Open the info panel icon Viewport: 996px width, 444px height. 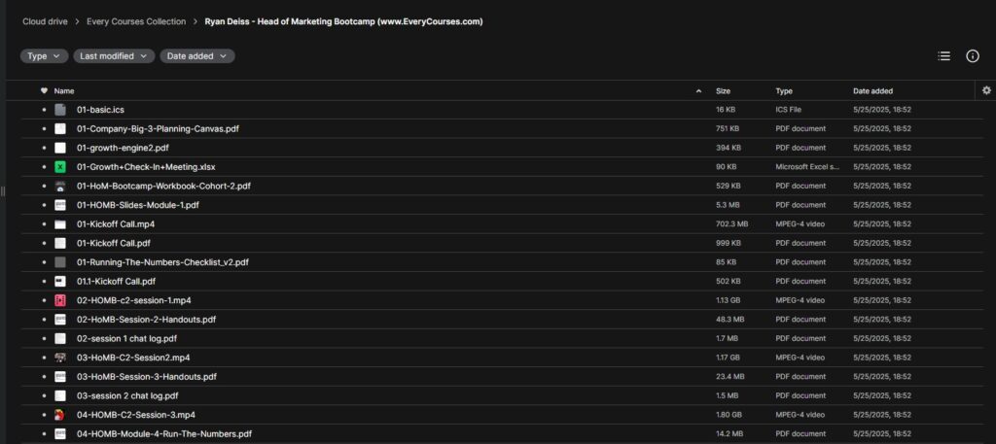point(973,56)
